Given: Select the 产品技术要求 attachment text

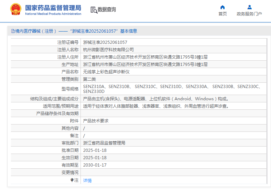Looking at the screenshot, I should 96,121.
